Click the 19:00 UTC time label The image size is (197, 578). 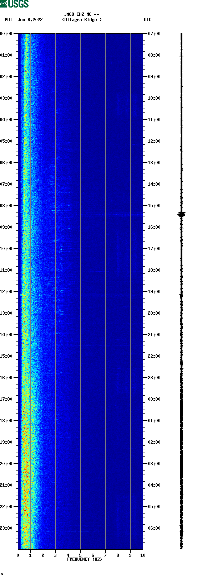tap(154, 292)
